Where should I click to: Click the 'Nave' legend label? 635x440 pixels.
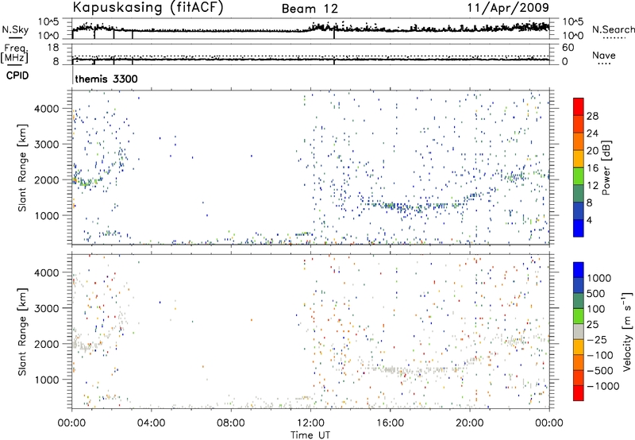coord(604,55)
